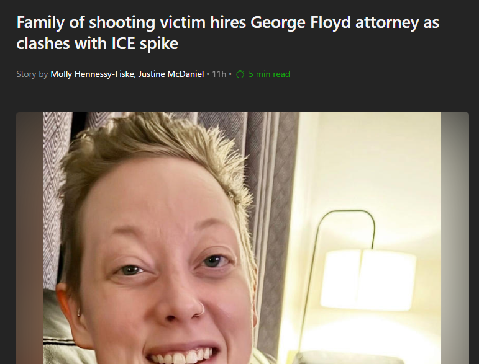Click the '5 min read' label
Image resolution: width=479 pixels, height=364 pixels.
(x=269, y=74)
